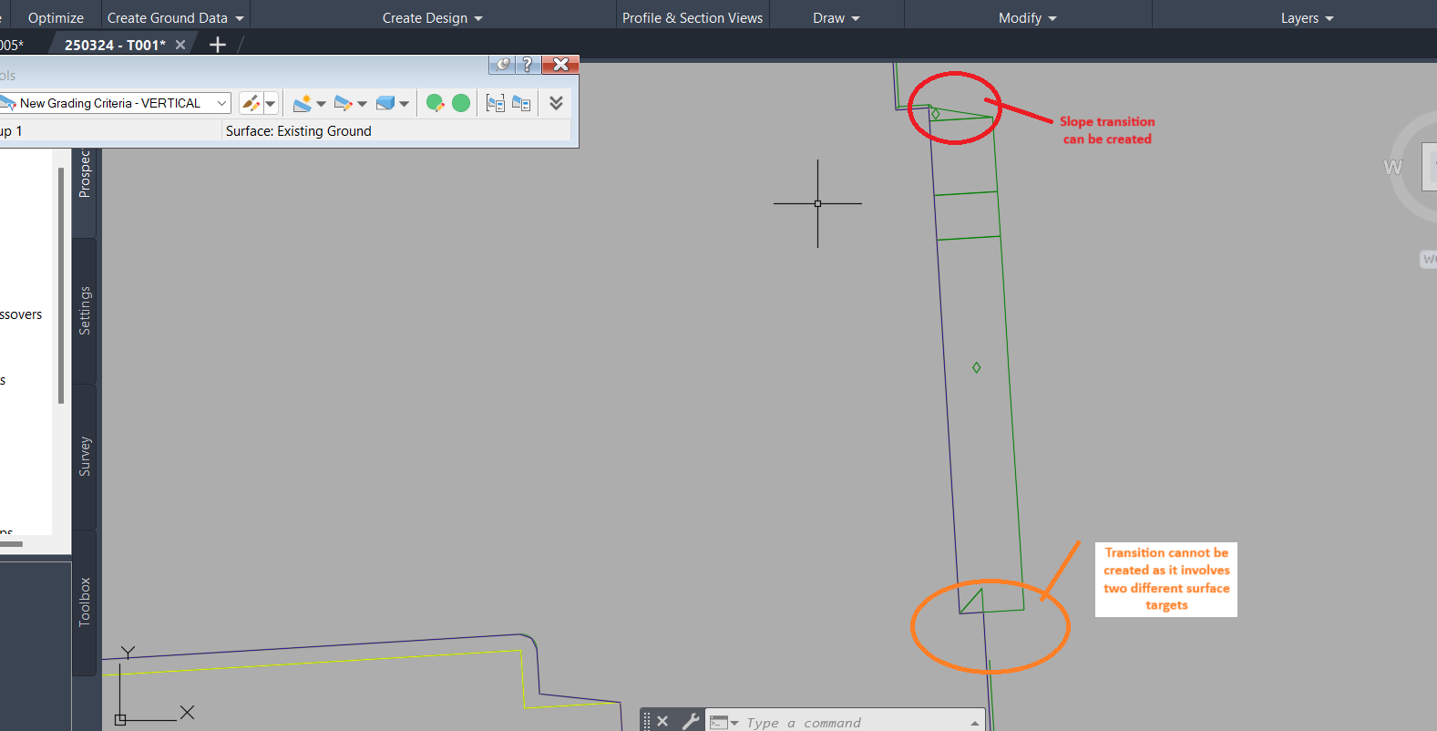This screenshot has height=731, width=1437.
Task: Open the Optimize ribbon panel
Action: pos(56,17)
